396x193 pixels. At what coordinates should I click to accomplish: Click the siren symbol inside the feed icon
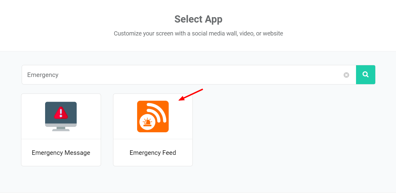147,123
